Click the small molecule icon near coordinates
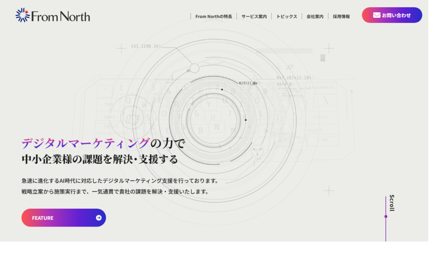The height and width of the screenshot is (271, 435). click(290, 67)
